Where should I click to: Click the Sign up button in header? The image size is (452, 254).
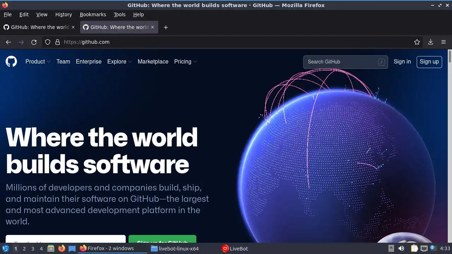[429, 62]
